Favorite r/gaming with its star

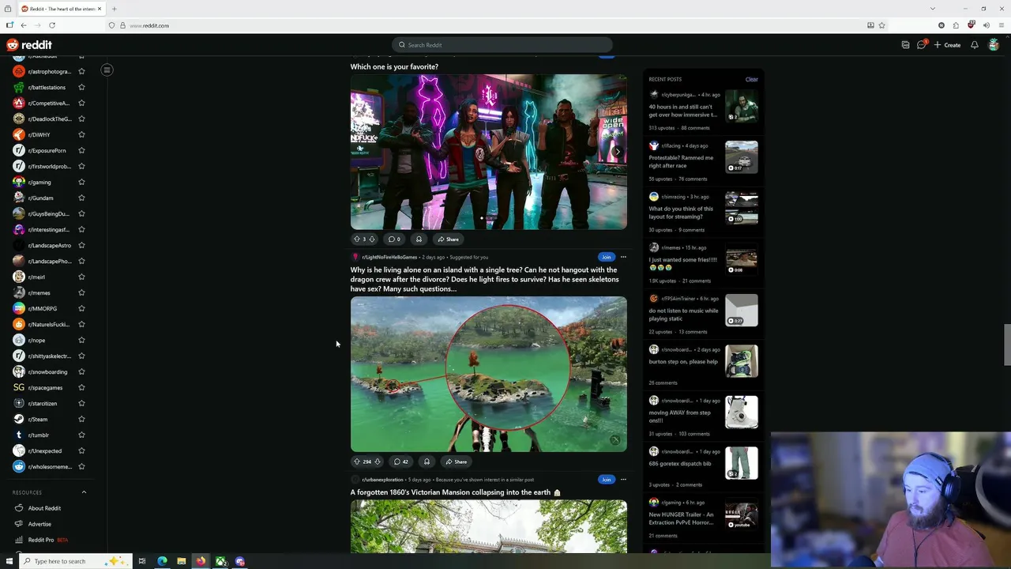click(81, 182)
